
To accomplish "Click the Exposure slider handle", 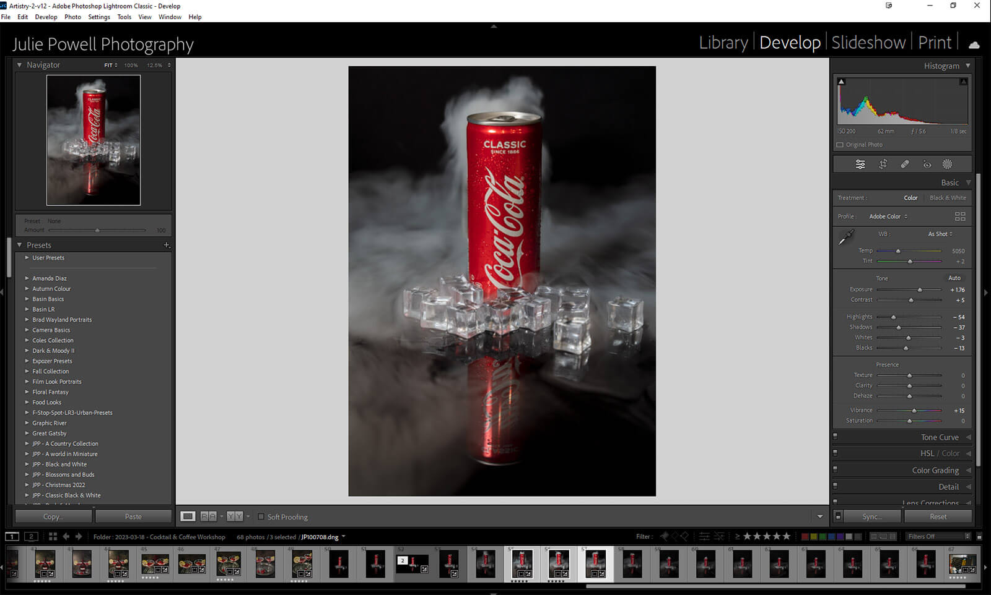I will (x=920, y=289).
